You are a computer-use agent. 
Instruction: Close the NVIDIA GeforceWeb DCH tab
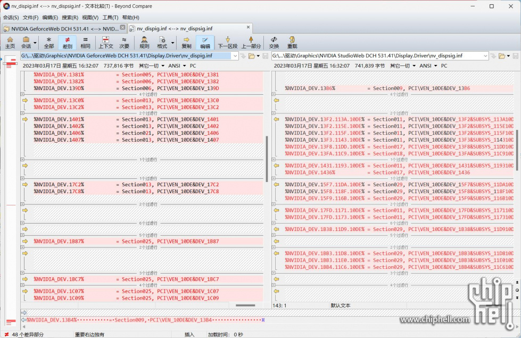[122, 27]
